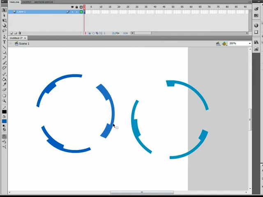Select the Oval shape tool
The height and width of the screenshot is (197, 263).
pyautogui.click(x=4, y=53)
